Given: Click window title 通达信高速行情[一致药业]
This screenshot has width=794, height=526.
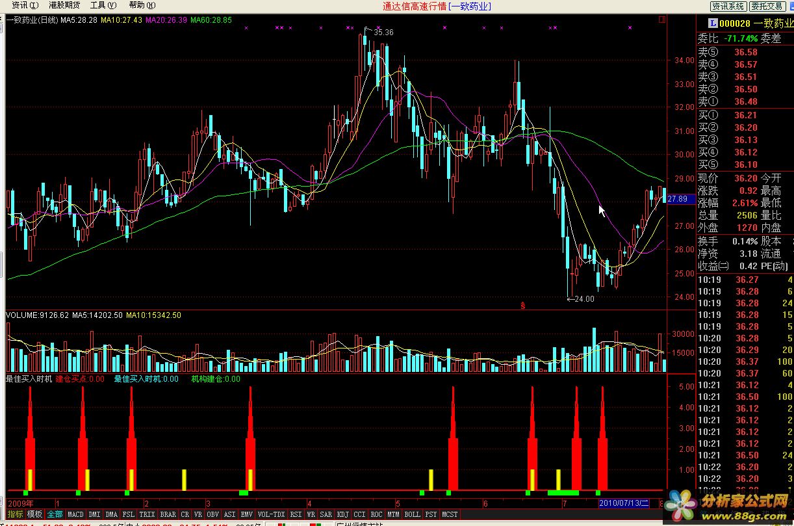Looking at the screenshot, I should tap(437, 6).
